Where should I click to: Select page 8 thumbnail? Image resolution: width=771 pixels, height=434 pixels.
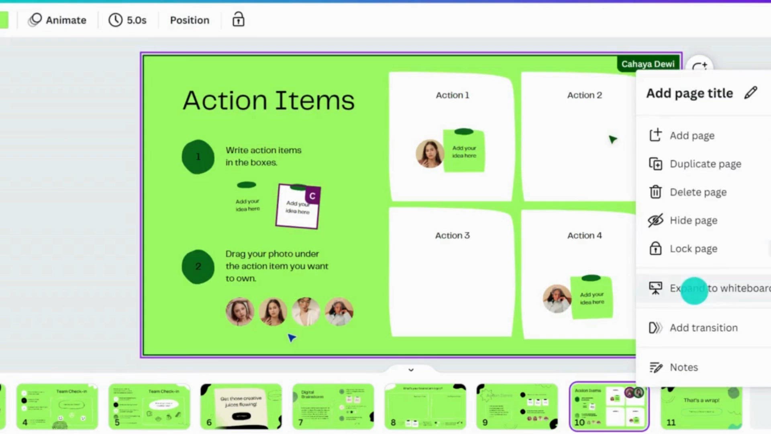[x=425, y=406]
